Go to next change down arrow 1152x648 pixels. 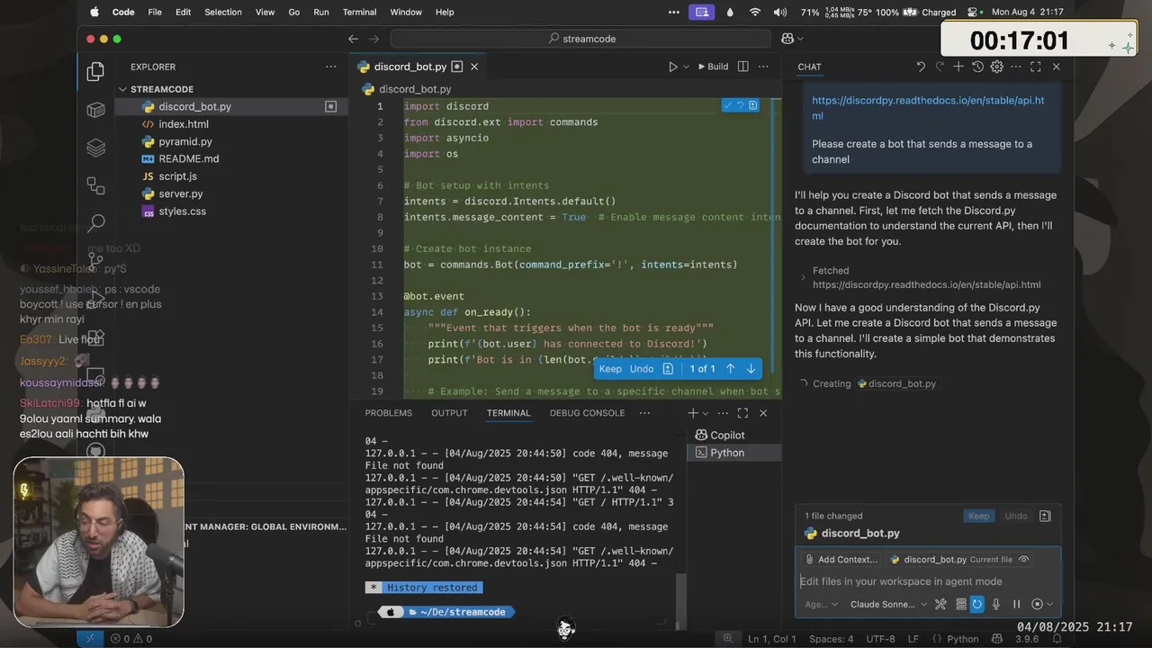click(751, 369)
